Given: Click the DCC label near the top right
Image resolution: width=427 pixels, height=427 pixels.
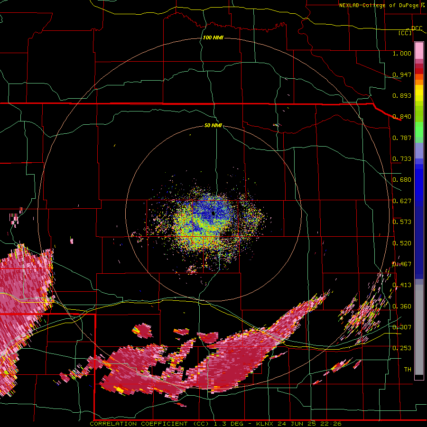Looking at the screenshot, I should 417,28.
